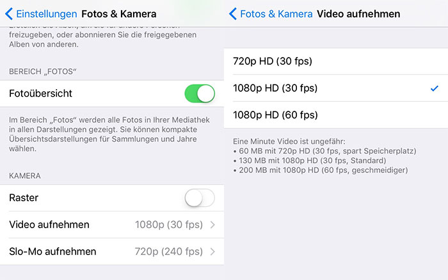Open chevron on Video aufnehmen row
448x280 pixels.
[212, 225]
